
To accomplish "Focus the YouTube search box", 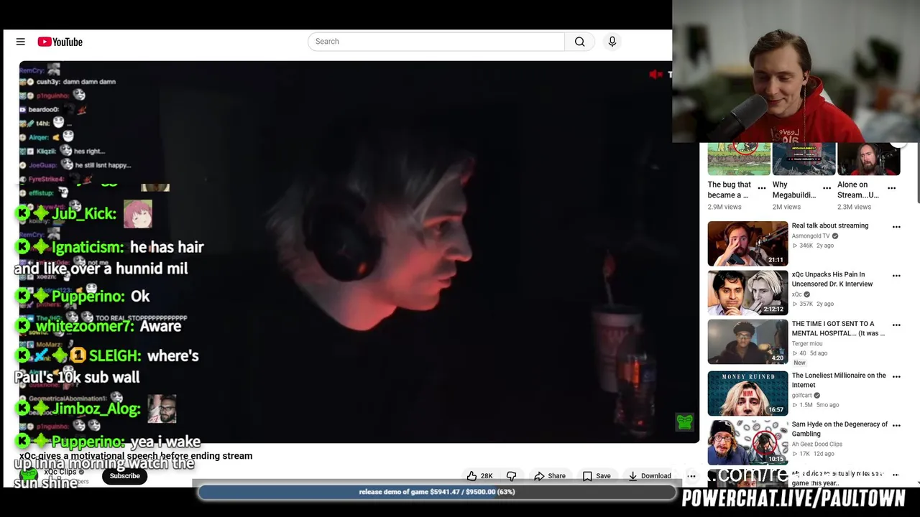I will click(436, 42).
